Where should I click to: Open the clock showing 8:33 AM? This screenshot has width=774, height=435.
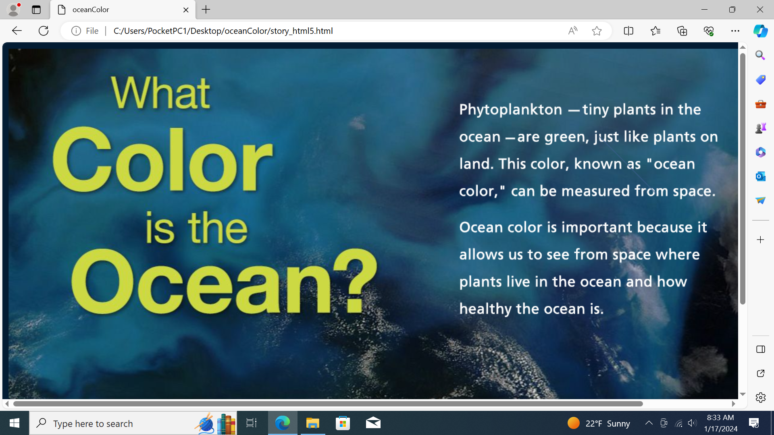[x=721, y=423]
